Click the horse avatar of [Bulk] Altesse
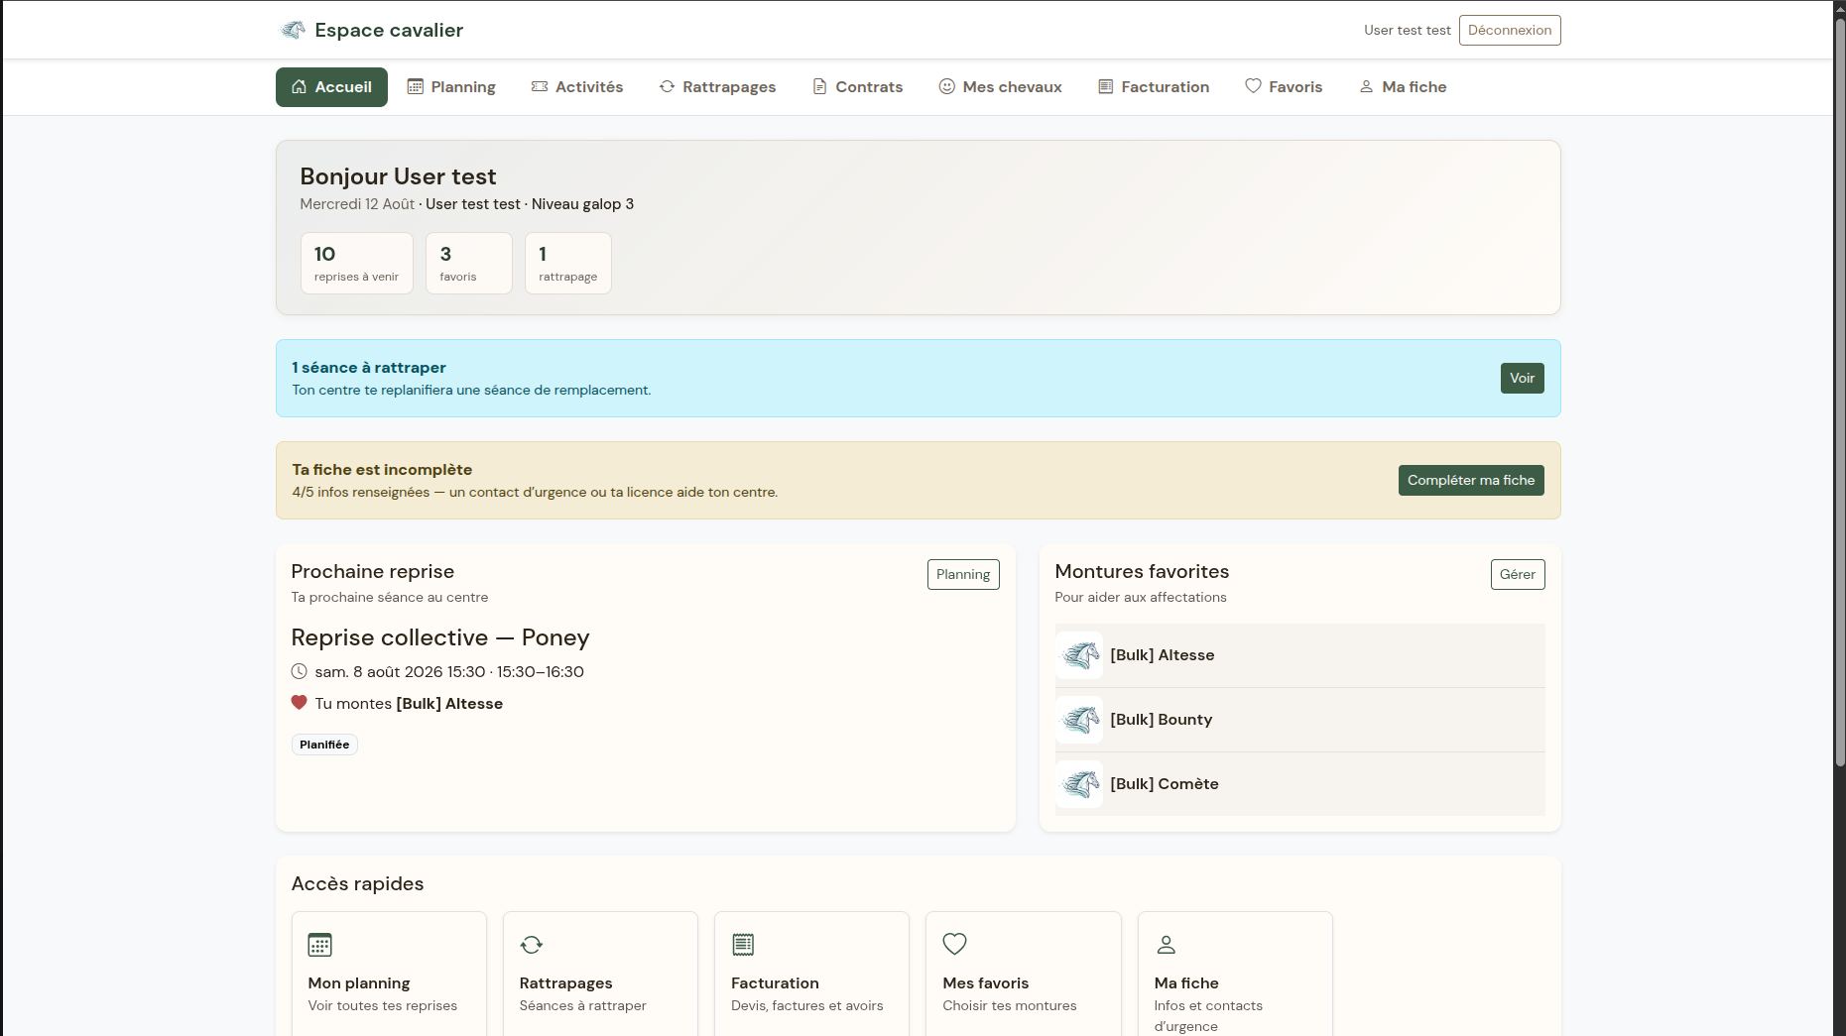Screen dimensions: 1846x1036 coord(1079,655)
